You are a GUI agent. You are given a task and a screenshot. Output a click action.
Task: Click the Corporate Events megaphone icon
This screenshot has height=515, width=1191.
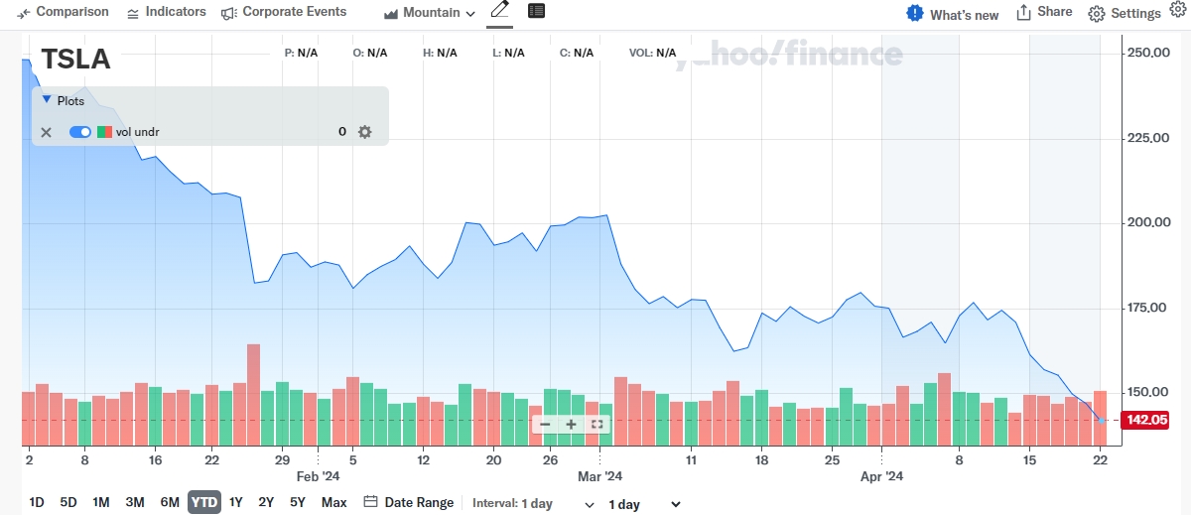click(228, 13)
